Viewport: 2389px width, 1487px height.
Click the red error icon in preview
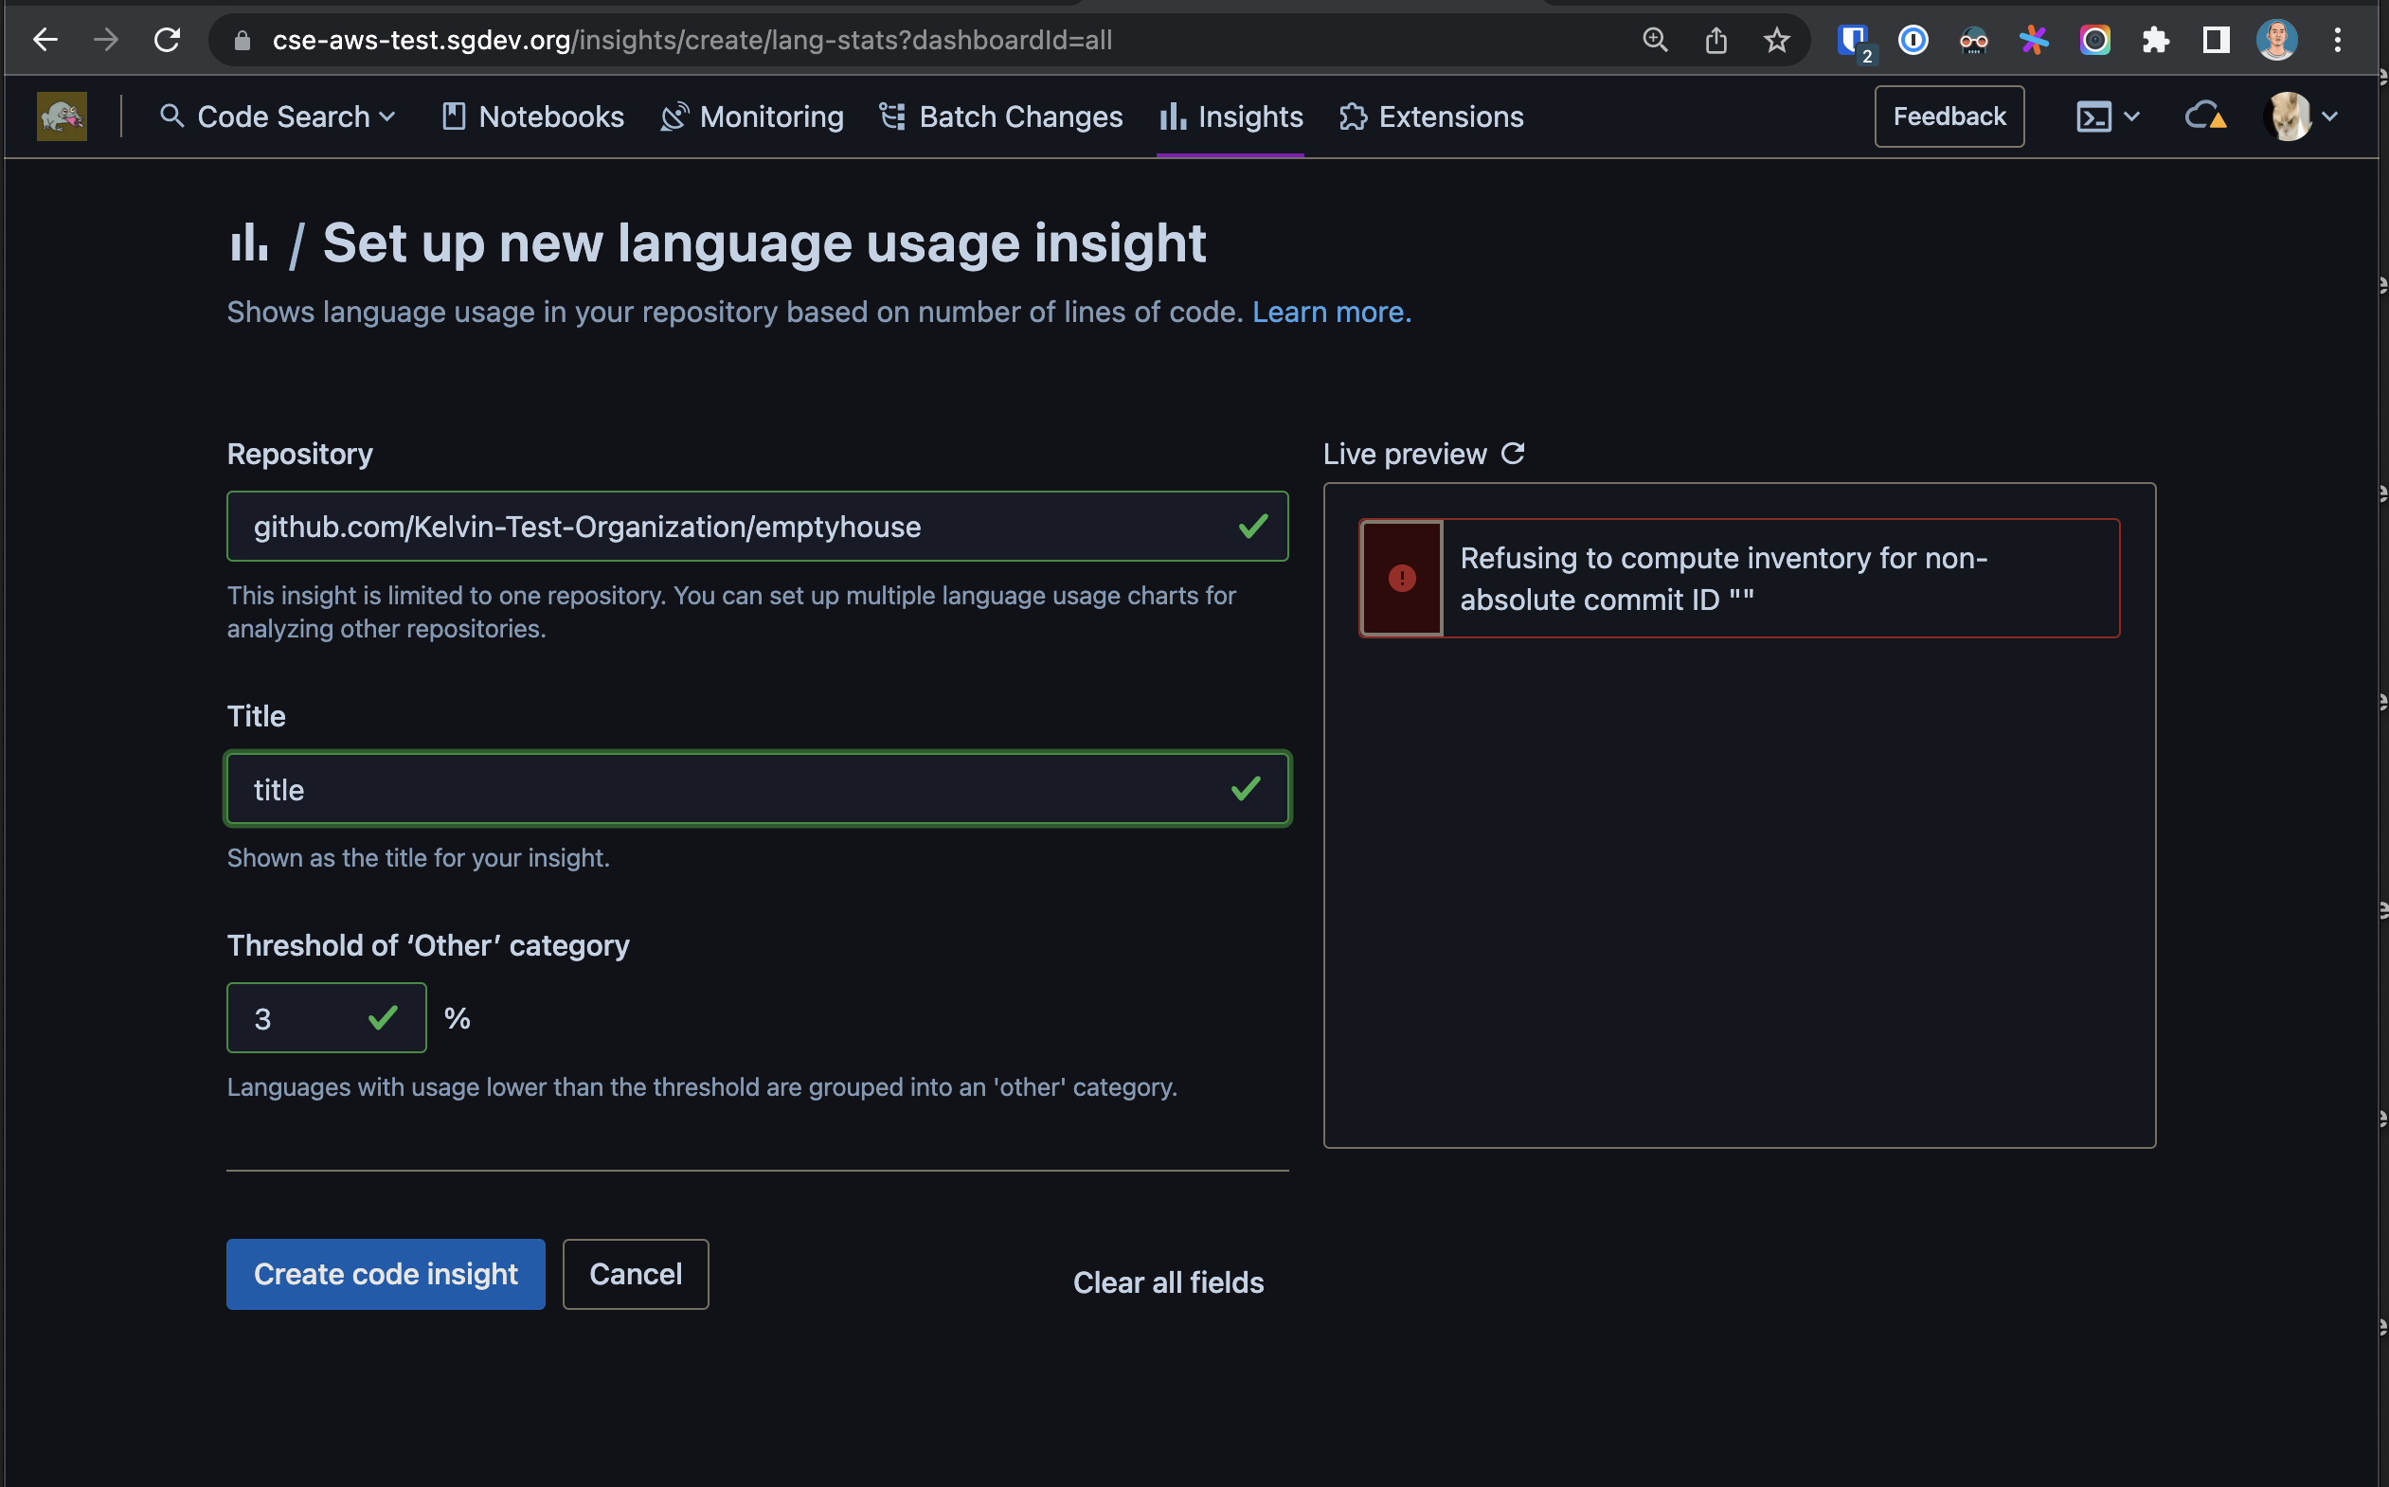tap(1402, 579)
